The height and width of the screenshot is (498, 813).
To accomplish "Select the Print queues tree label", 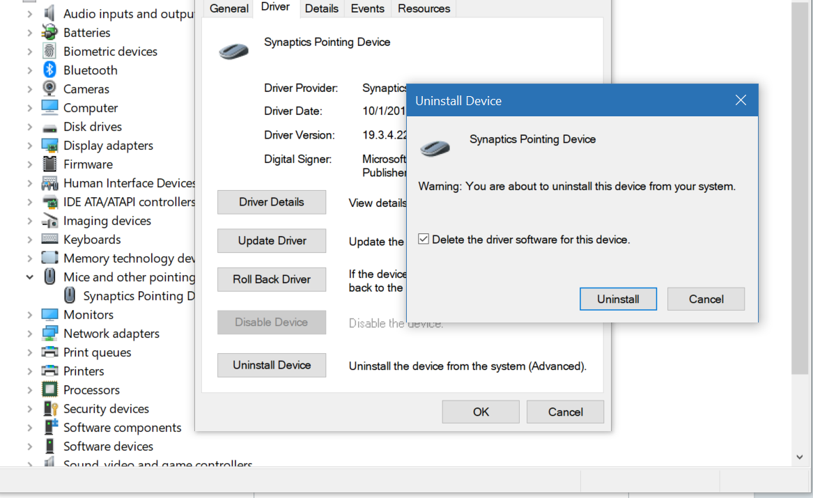I will click(98, 352).
